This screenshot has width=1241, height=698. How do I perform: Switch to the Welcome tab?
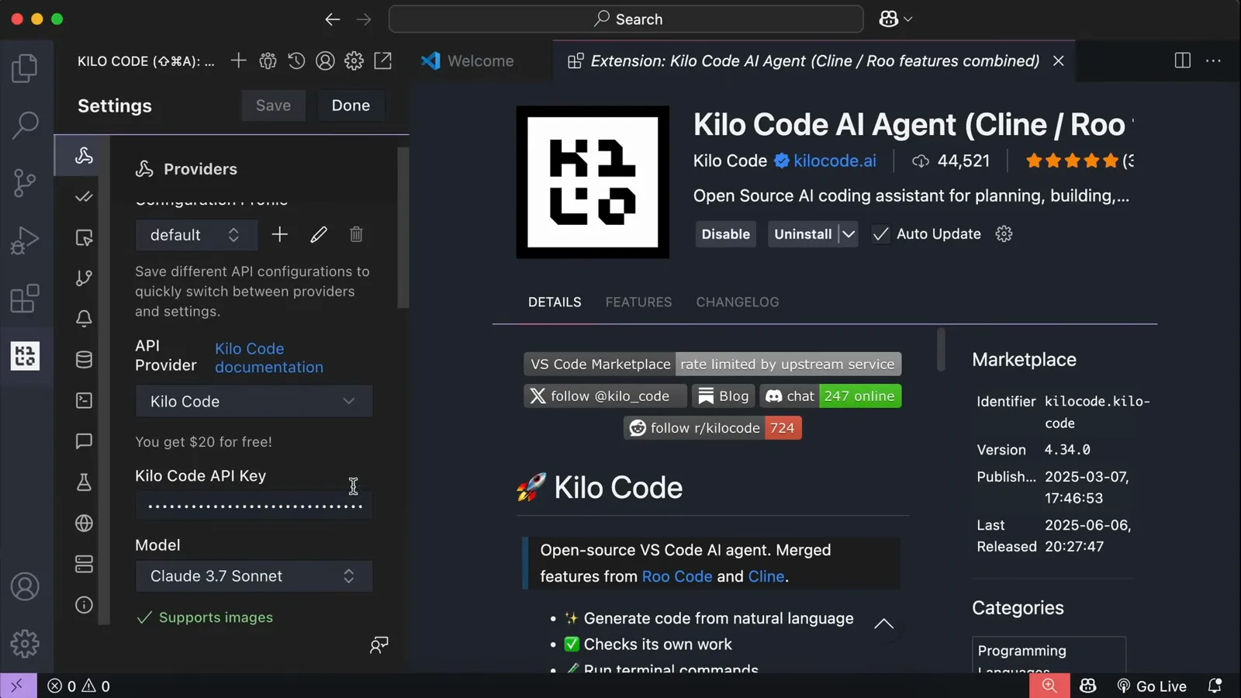pos(468,60)
